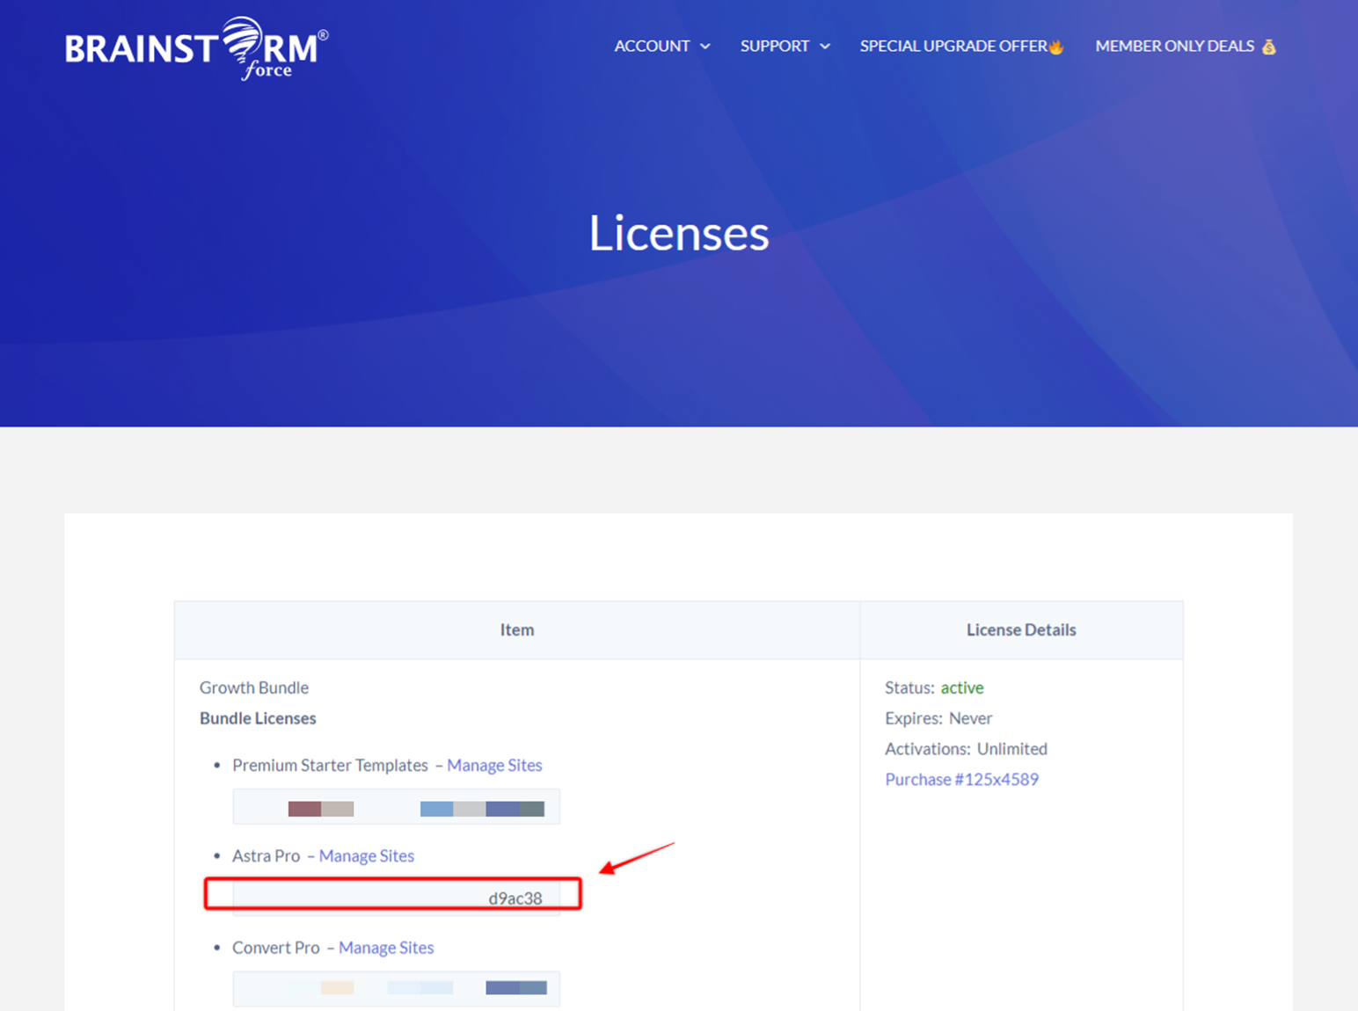Open Purchase #125x4589 link
Screen dimensions: 1358x1011
(x=961, y=779)
